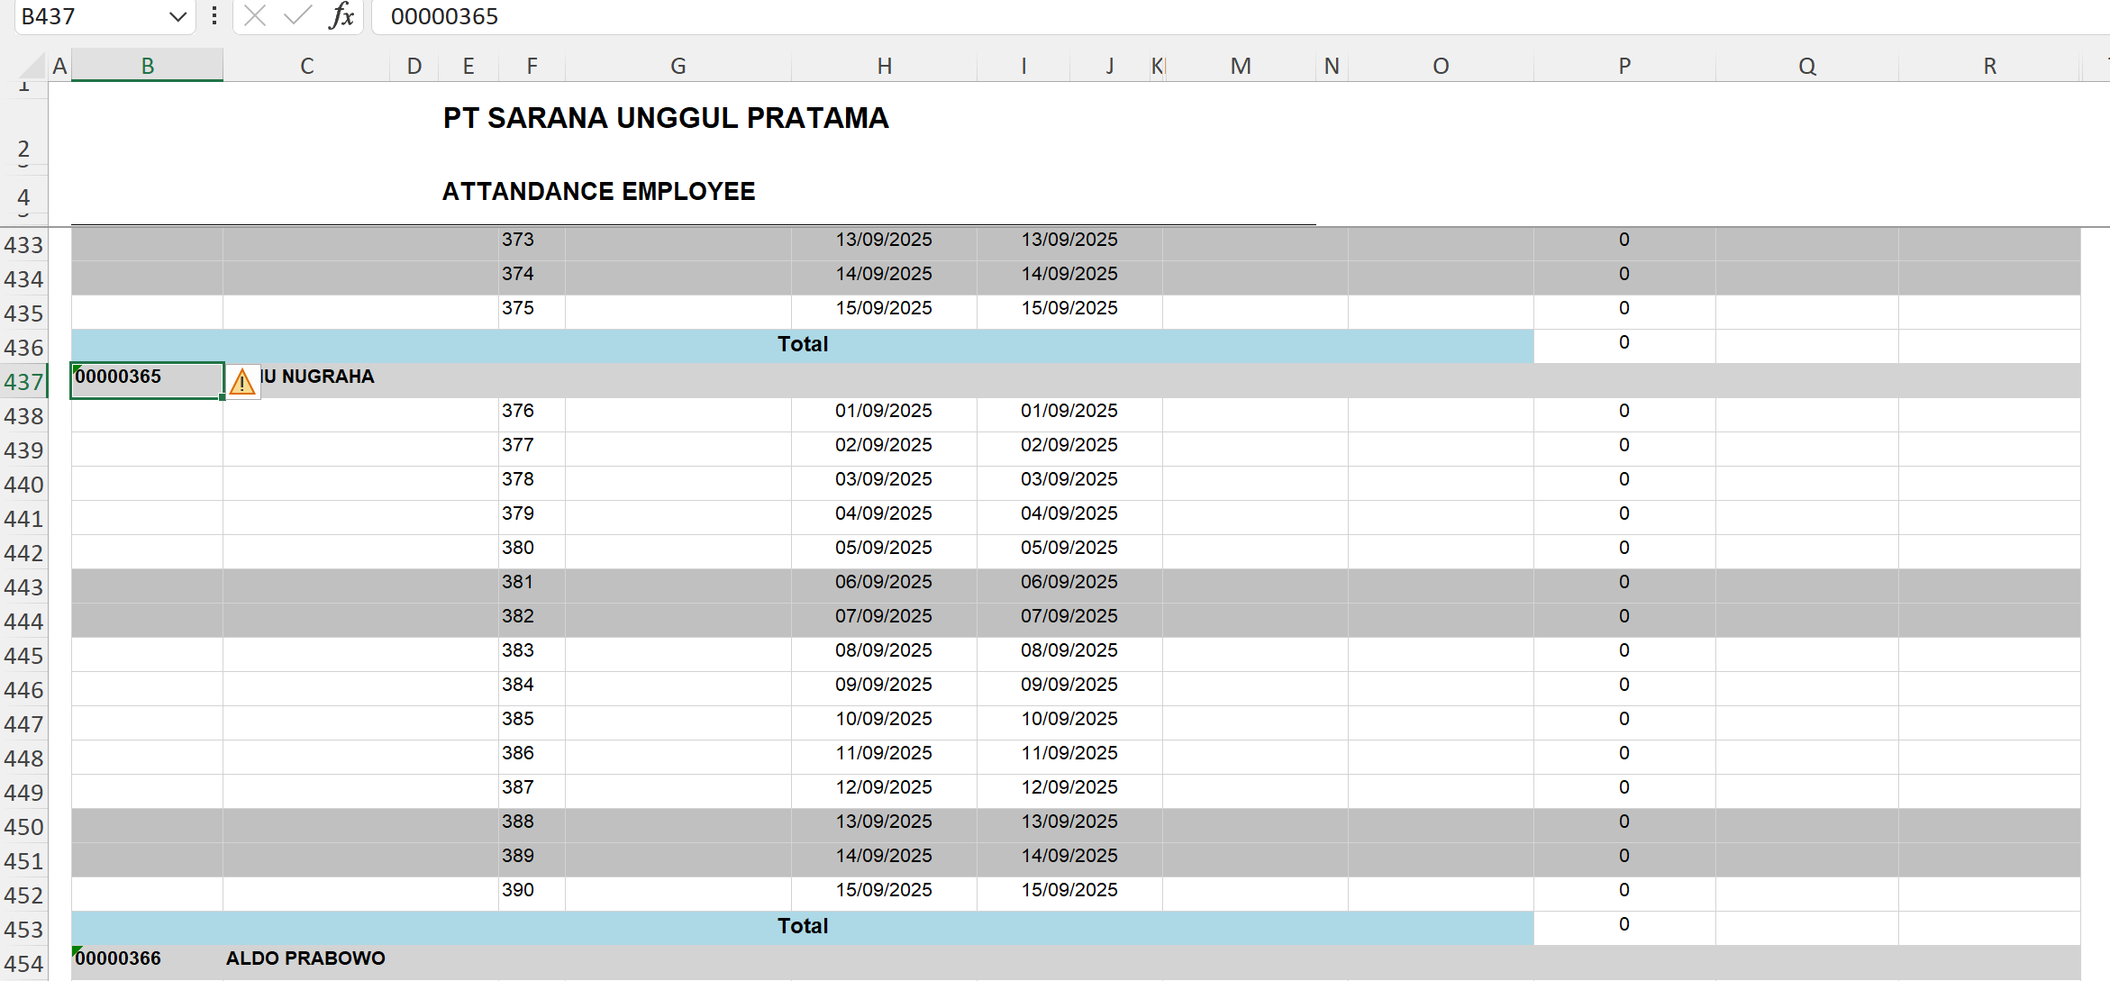
Task: Click the ATTANDANCE EMPLOYEE heading
Action: tap(598, 191)
